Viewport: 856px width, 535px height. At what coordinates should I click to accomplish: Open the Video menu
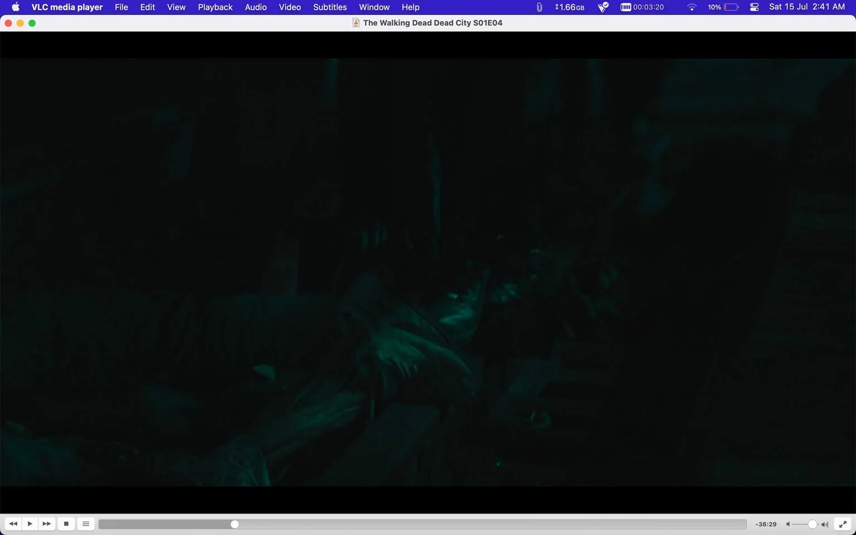[x=290, y=7]
